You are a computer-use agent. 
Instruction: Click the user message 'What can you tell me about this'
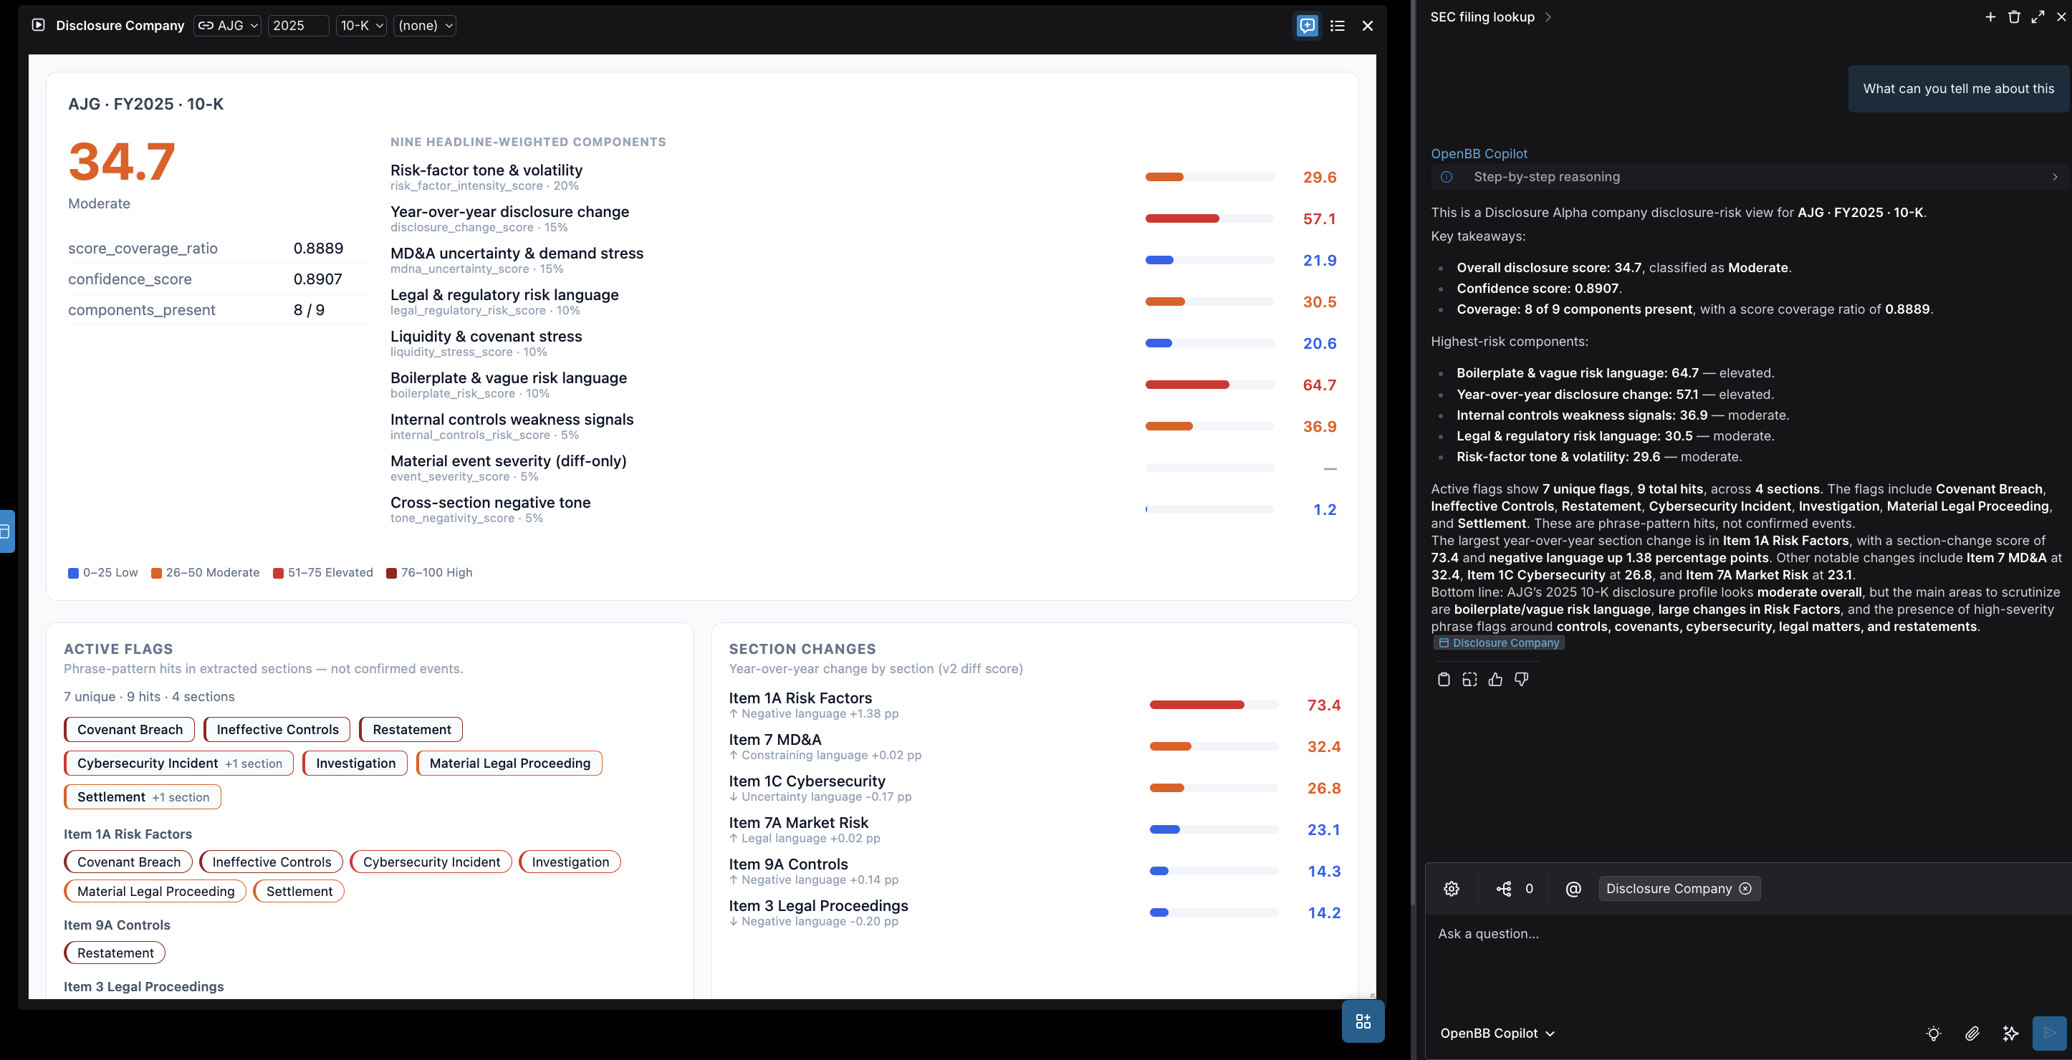pos(1958,89)
